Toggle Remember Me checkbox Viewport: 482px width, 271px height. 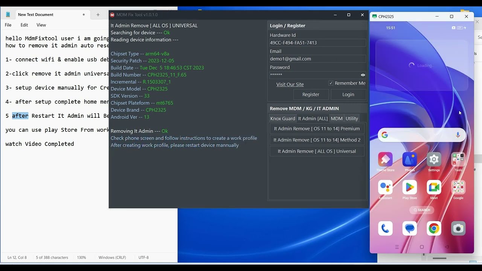[331, 83]
